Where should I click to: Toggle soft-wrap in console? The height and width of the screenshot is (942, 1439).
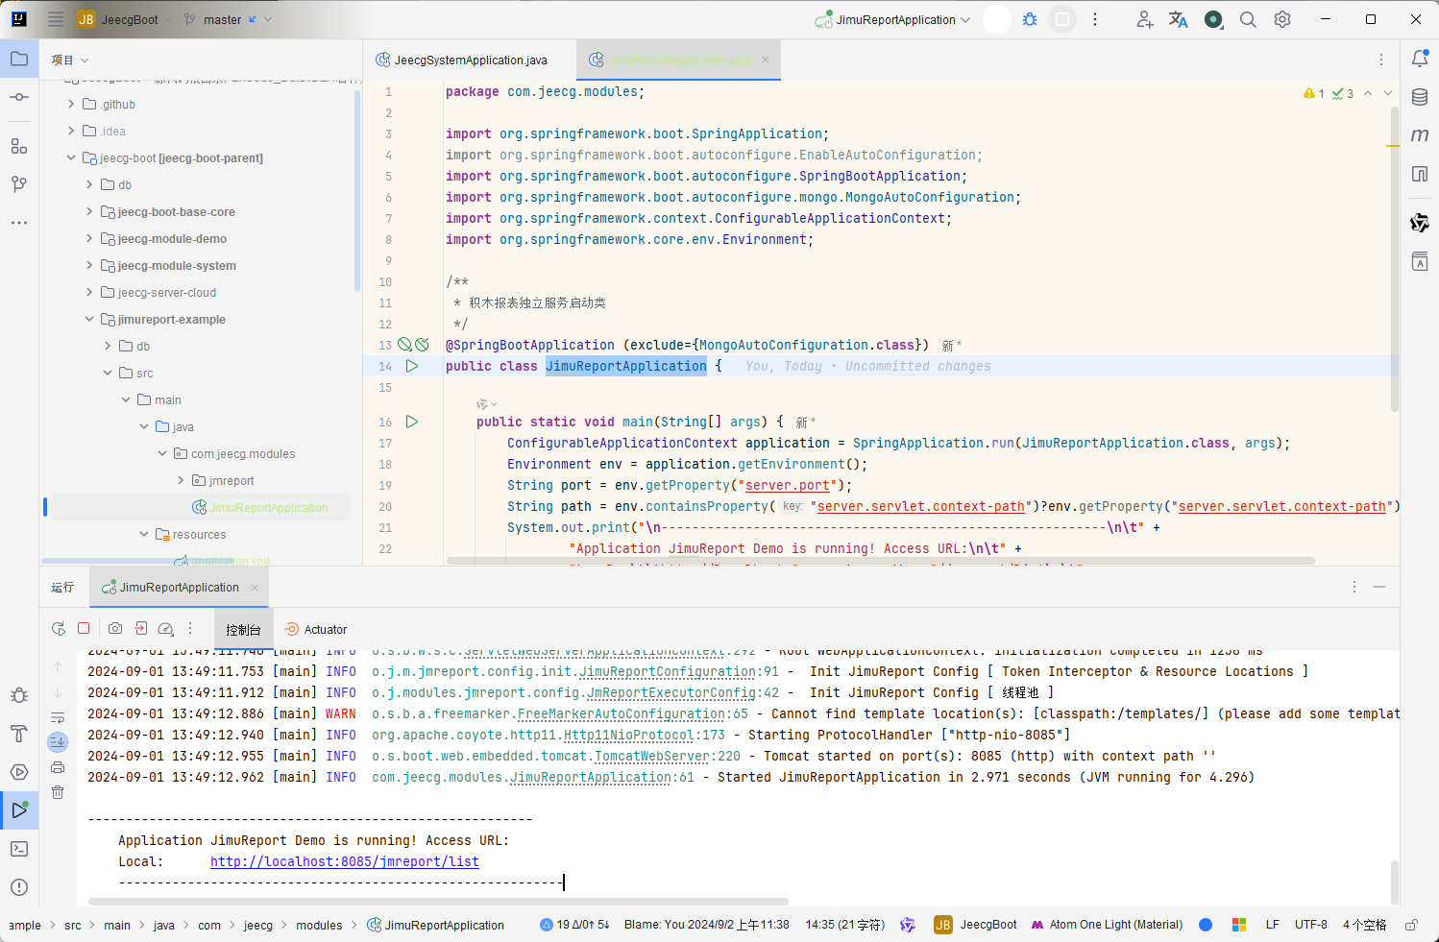click(x=58, y=717)
